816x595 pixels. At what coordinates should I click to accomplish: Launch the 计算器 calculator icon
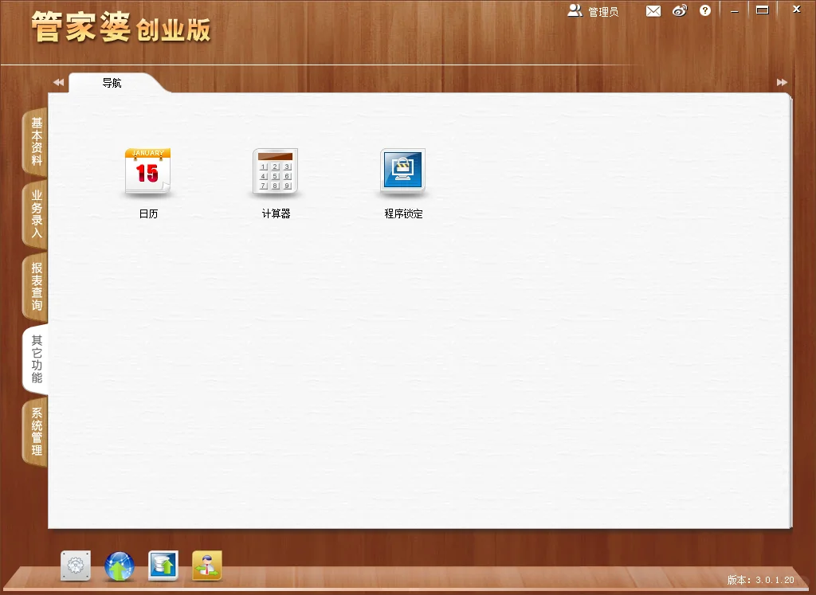275,171
